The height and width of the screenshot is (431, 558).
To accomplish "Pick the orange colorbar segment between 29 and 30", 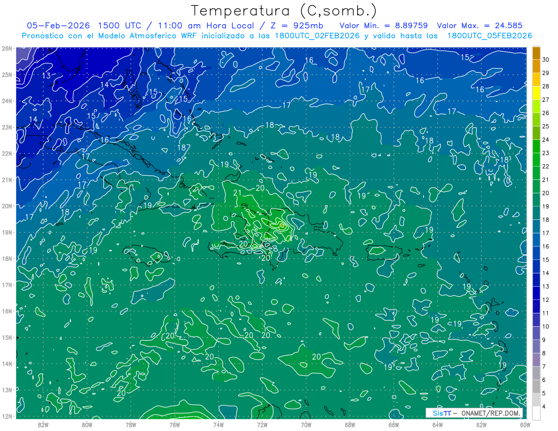I will pyautogui.click(x=536, y=66).
